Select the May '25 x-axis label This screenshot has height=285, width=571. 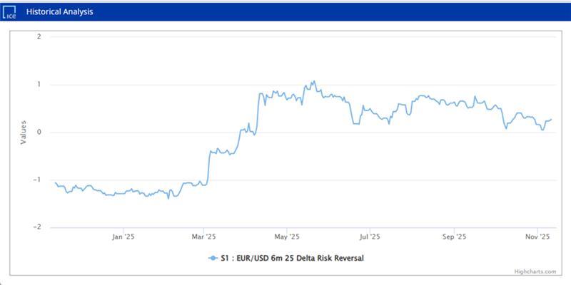(x=285, y=237)
